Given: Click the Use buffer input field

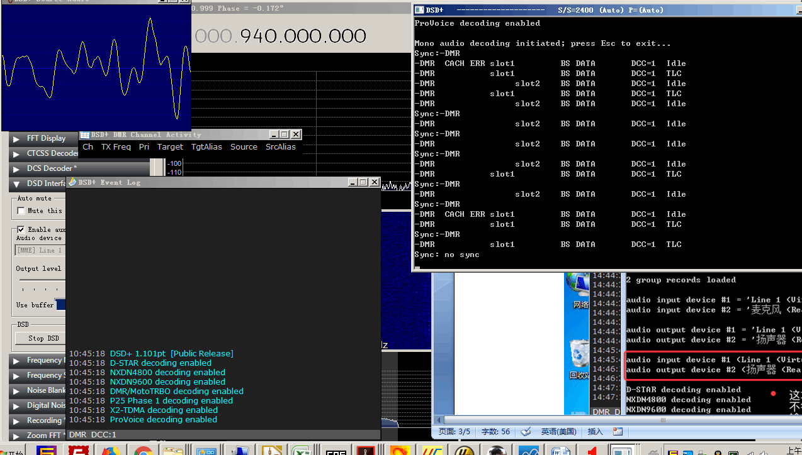Looking at the screenshot, I should (x=60, y=305).
